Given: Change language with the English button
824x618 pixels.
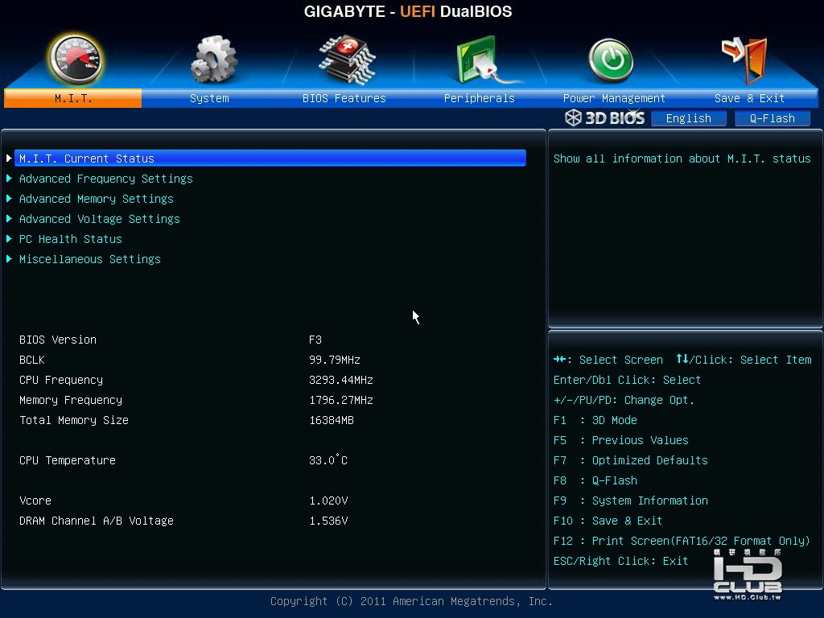Looking at the screenshot, I should click(x=689, y=118).
